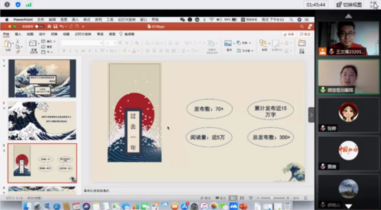
Task: Click the Save disk icon in title bar
Action: click(x=55, y=27)
